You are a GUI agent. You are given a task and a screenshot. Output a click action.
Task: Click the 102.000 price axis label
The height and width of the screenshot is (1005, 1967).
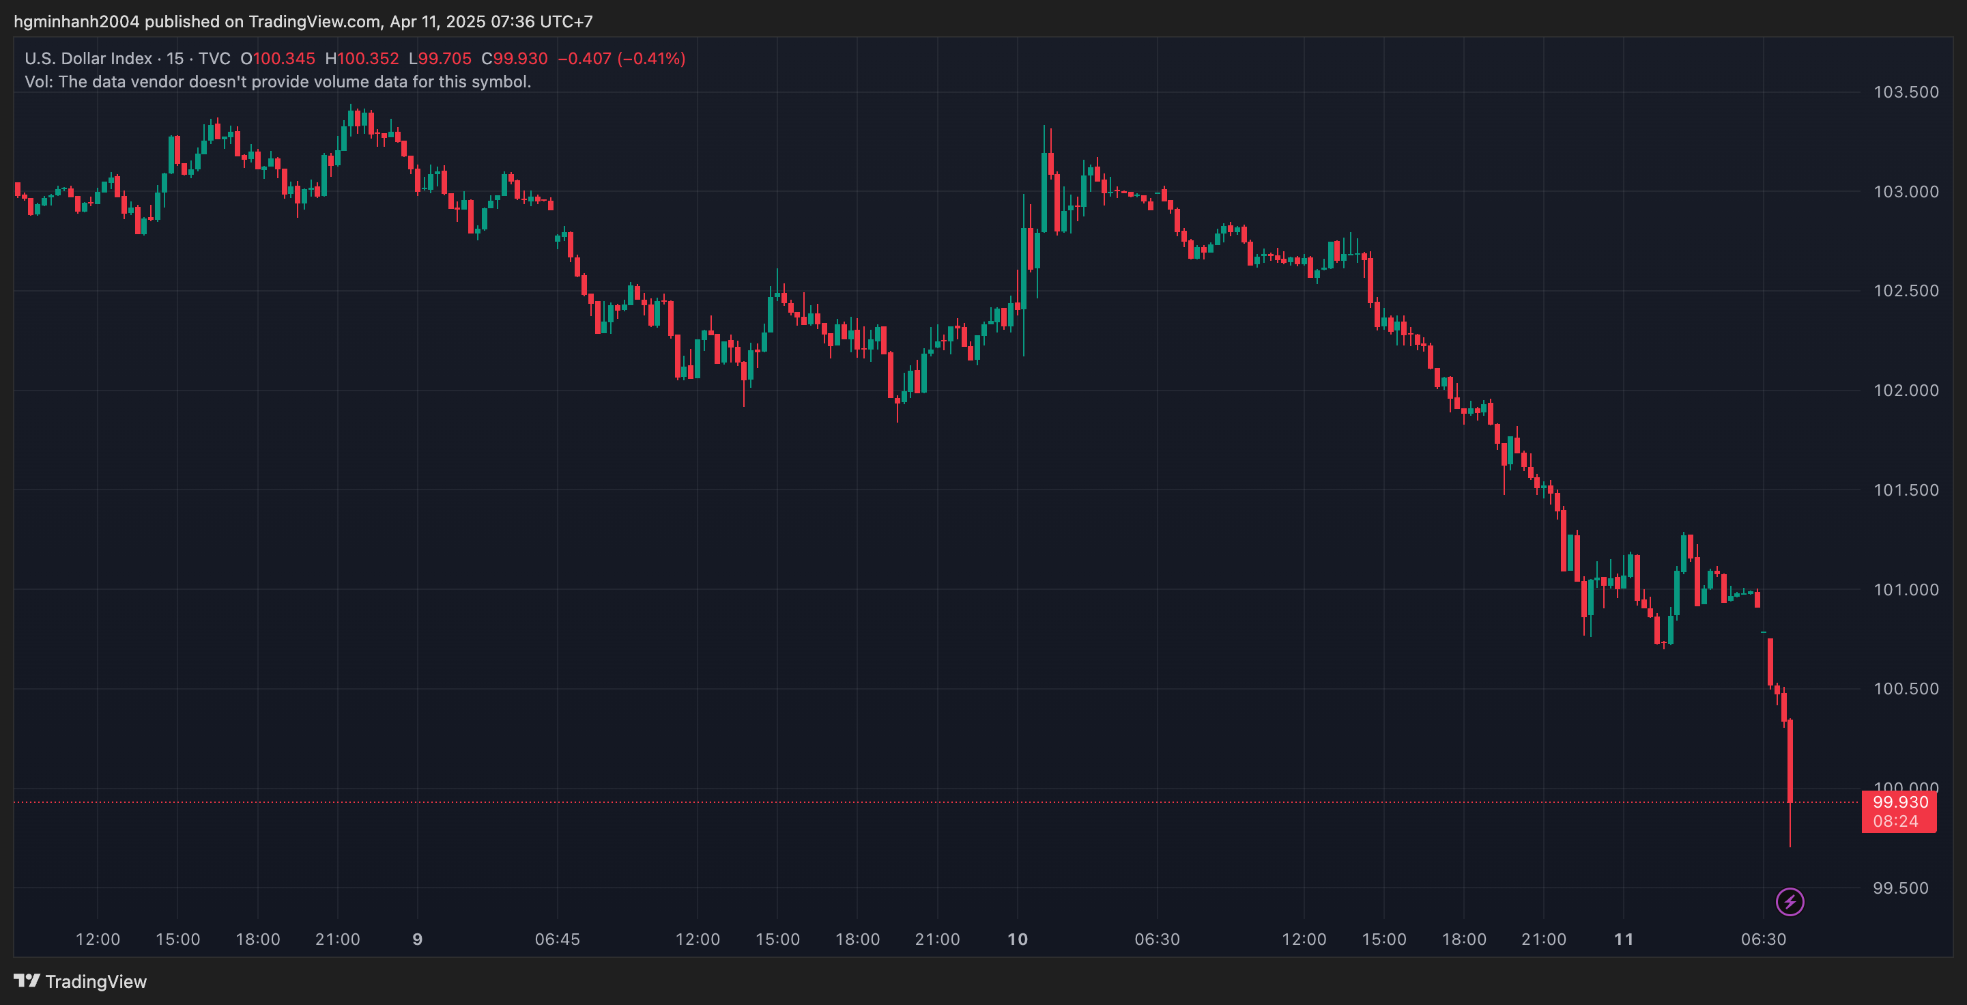click(x=1906, y=391)
